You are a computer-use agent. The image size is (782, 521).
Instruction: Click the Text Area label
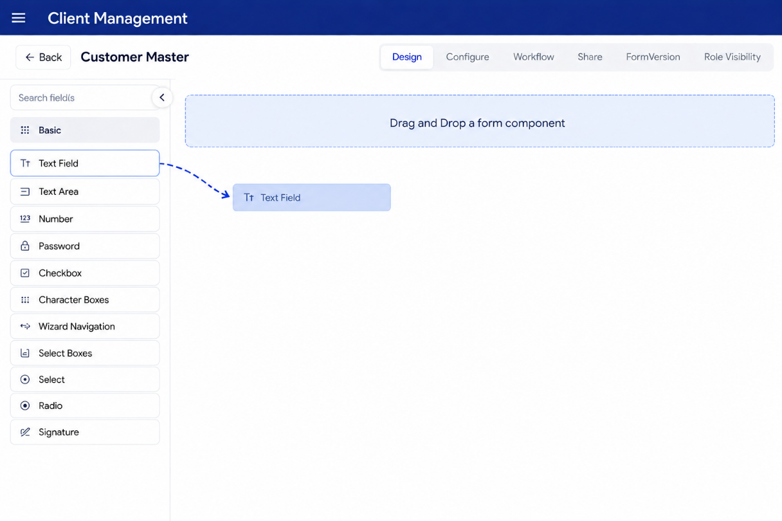click(x=59, y=192)
